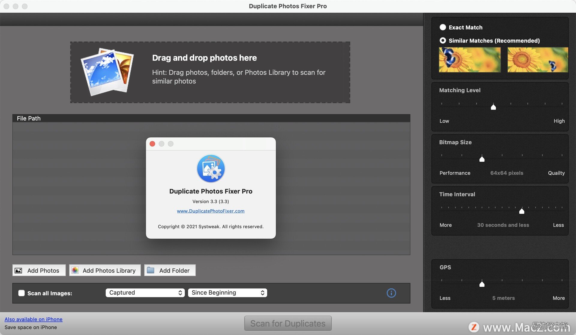Click the 'Low' label under Matching Level
Viewport: 576px width, 335px height.
pyautogui.click(x=444, y=121)
